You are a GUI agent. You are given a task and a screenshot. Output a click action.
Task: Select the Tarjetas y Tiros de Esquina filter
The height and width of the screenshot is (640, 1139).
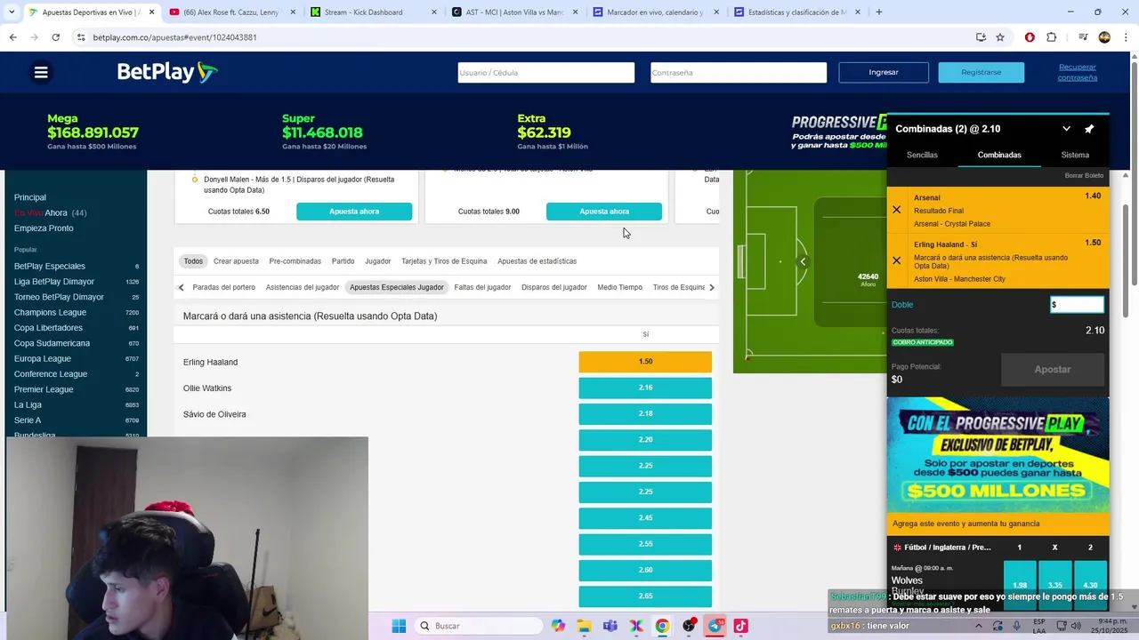click(x=444, y=261)
